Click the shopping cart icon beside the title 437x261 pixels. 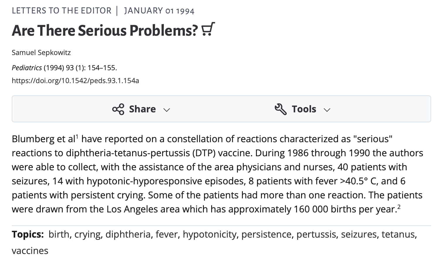coord(208,29)
